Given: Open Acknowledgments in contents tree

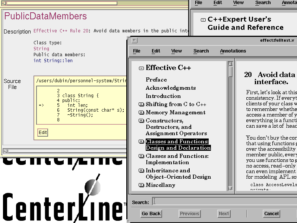Looking at the screenshot, I should tap(171, 88).
